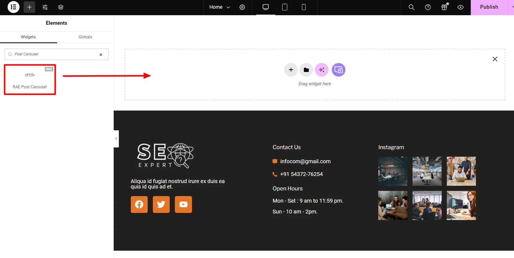
Task: Open the add element plus button
Action: 29,7
